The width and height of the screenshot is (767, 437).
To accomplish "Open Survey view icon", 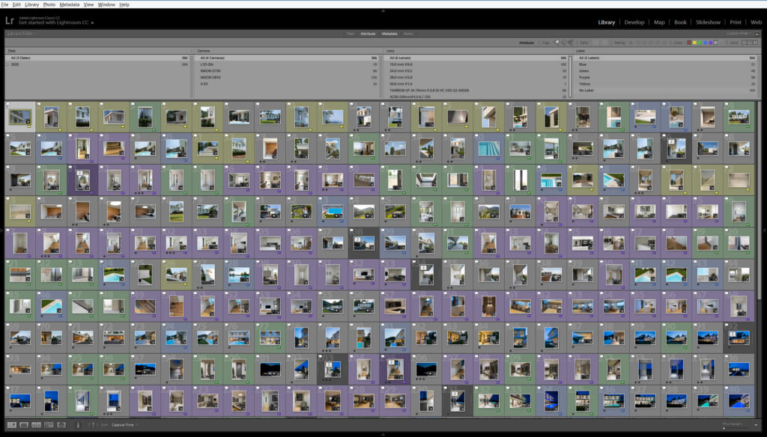I will (x=48, y=425).
